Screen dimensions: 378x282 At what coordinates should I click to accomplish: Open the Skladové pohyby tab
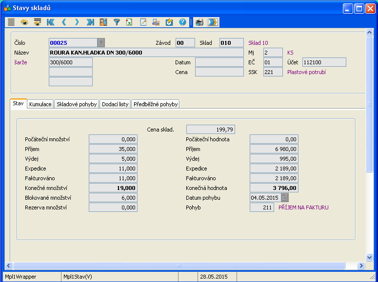point(77,104)
